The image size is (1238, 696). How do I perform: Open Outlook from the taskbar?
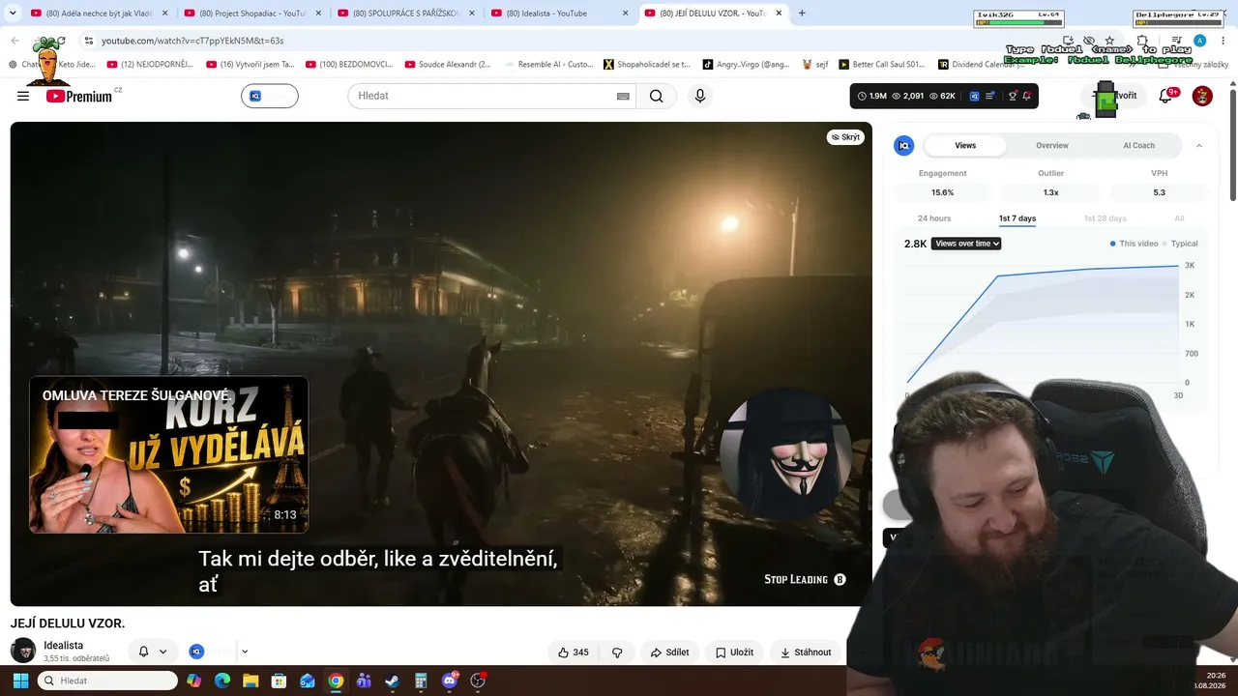point(308,681)
